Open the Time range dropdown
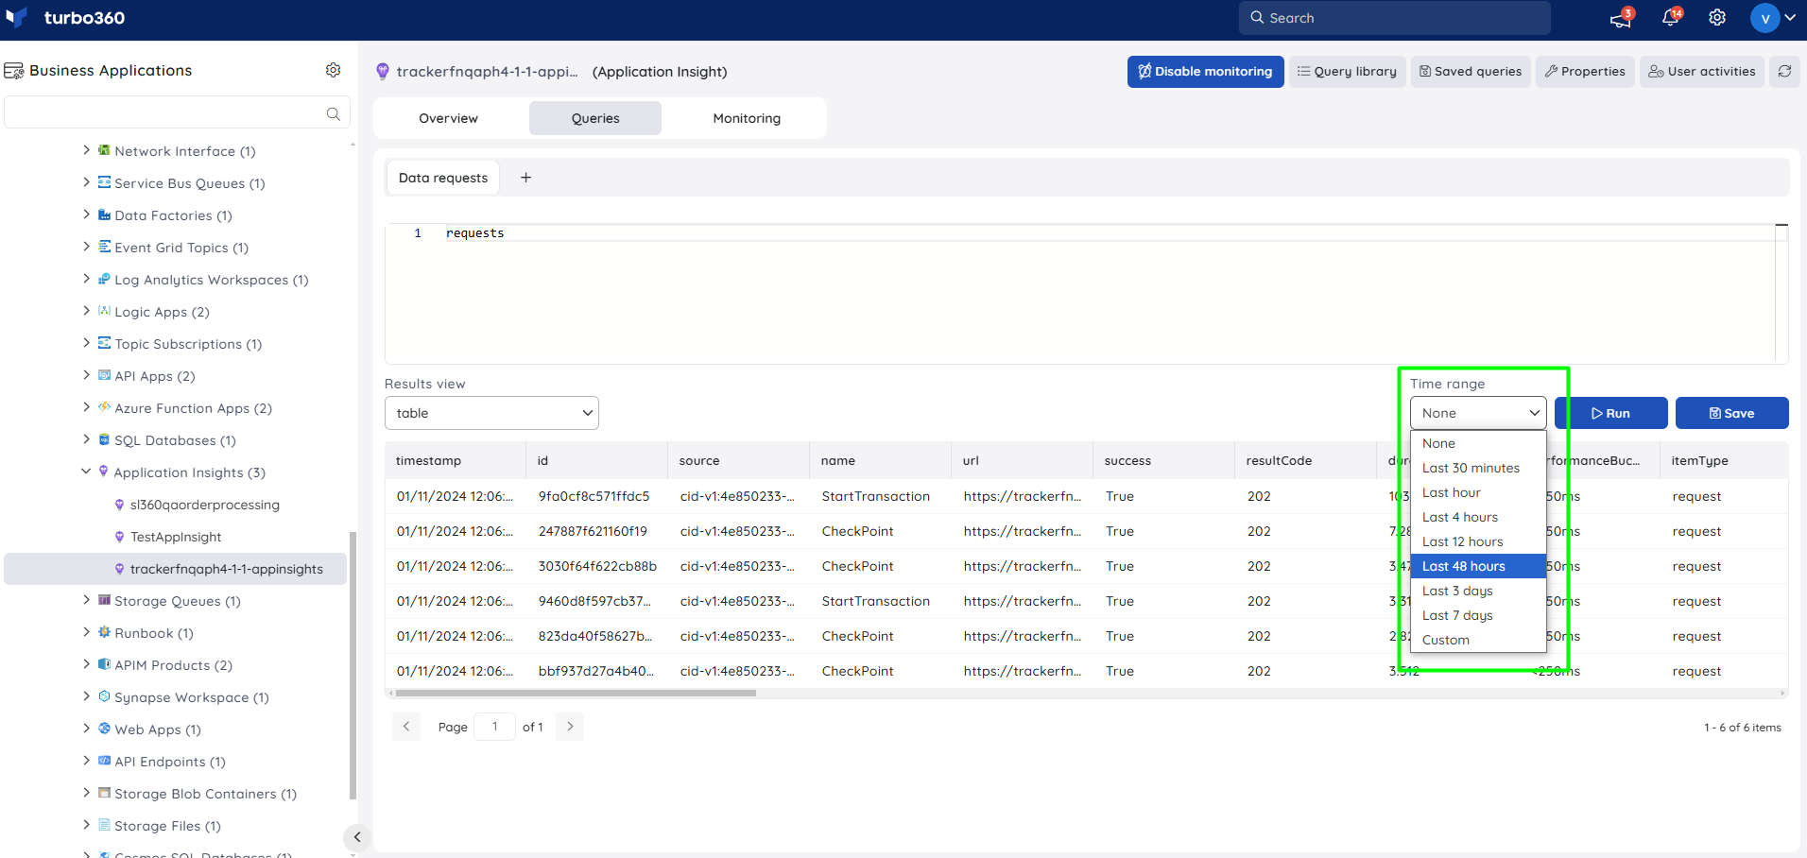This screenshot has width=1807, height=858. (1478, 413)
